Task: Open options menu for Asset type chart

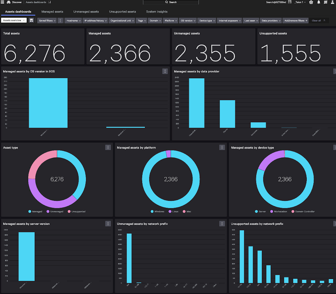Action: click(x=108, y=147)
